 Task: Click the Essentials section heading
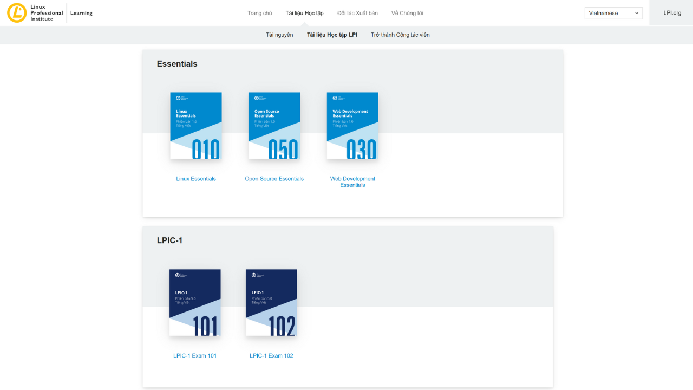coord(177,64)
